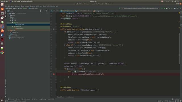Screen dimensions: 182x102
Task: Launch Google Chrome from the dock
Action: [x=2, y=53]
